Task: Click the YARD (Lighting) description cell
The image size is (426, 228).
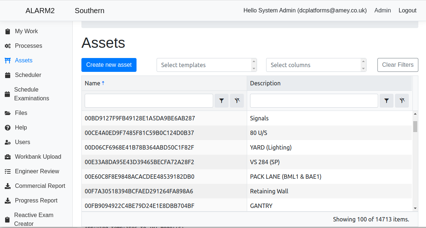Action: click(329, 148)
